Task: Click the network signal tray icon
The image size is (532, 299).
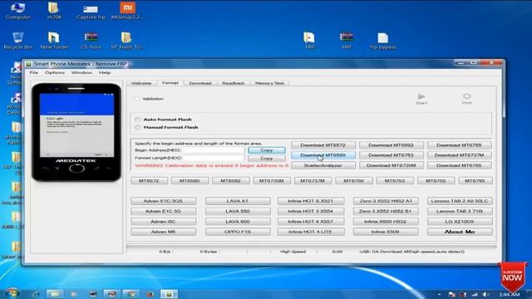Action: [x=475, y=295]
